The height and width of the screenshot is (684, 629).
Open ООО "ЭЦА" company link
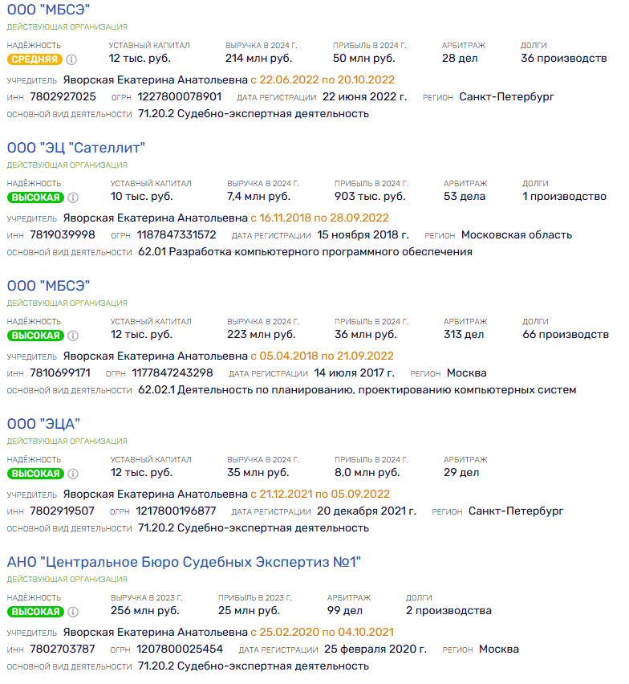(43, 424)
